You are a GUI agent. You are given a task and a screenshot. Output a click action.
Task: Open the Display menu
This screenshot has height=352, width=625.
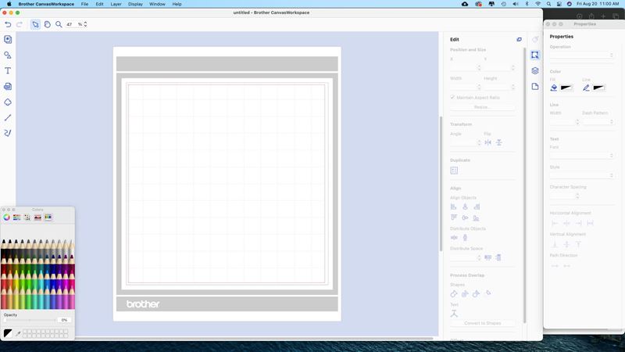click(x=136, y=4)
